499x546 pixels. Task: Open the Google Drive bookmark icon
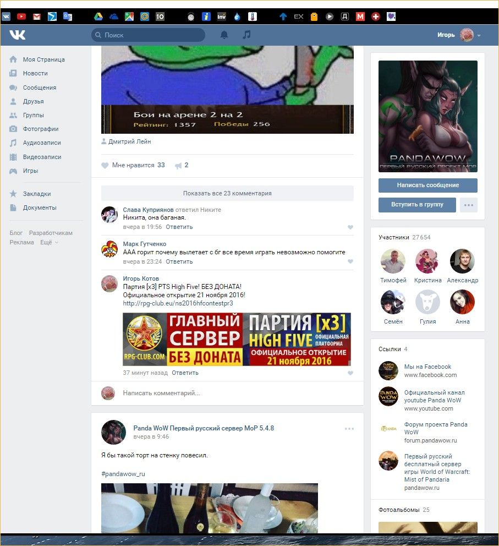click(98, 17)
